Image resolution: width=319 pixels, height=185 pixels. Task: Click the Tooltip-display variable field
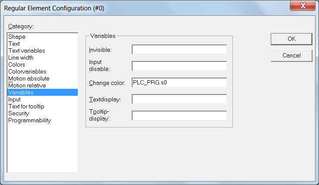tap(179, 115)
